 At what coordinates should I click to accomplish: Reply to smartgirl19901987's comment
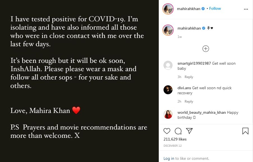(189, 77)
